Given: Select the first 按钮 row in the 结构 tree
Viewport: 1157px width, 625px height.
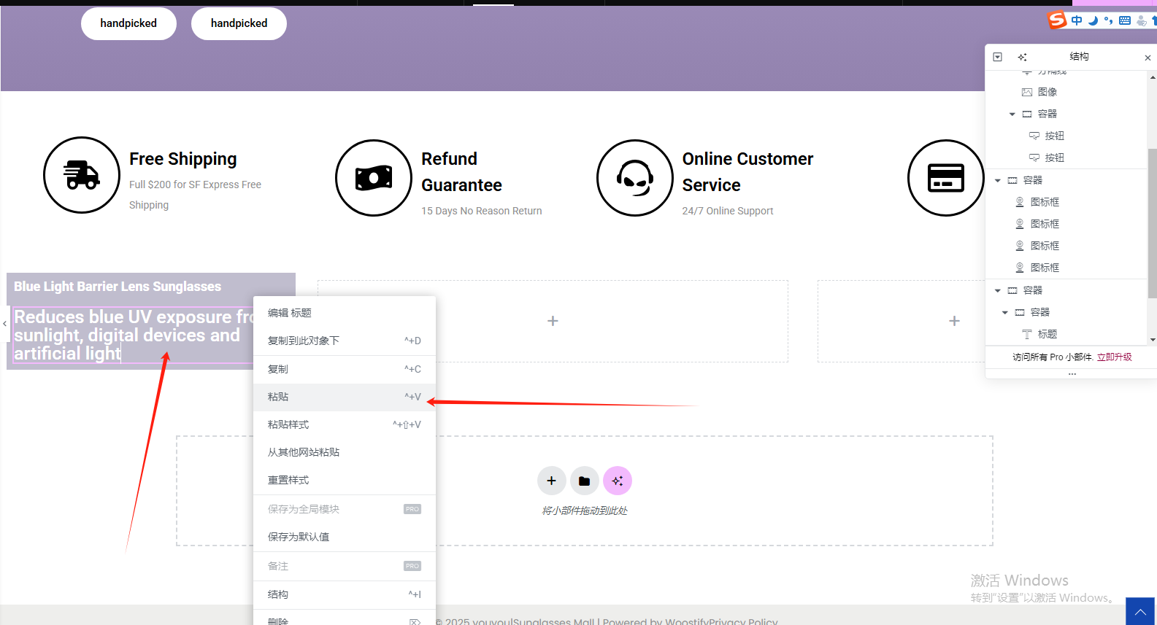Looking at the screenshot, I should point(1066,136).
